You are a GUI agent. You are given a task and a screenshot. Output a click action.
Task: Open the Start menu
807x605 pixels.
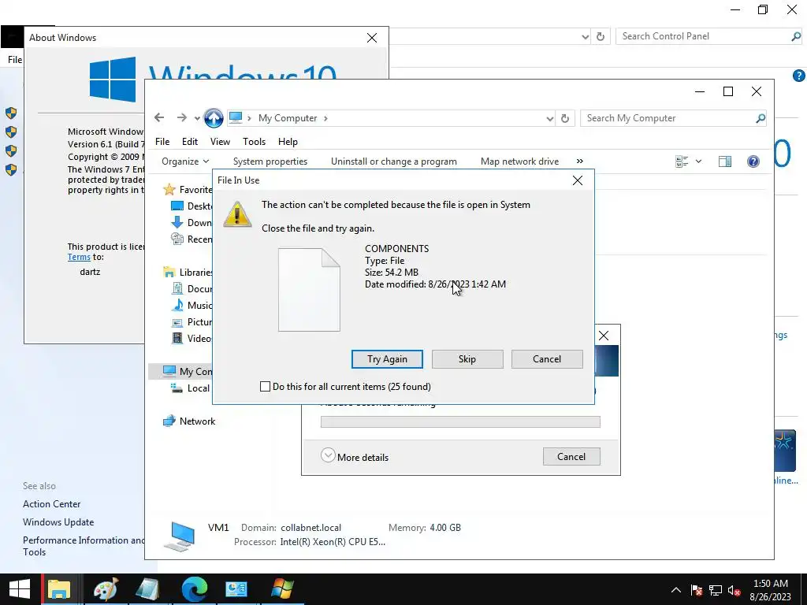(x=20, y=589)
